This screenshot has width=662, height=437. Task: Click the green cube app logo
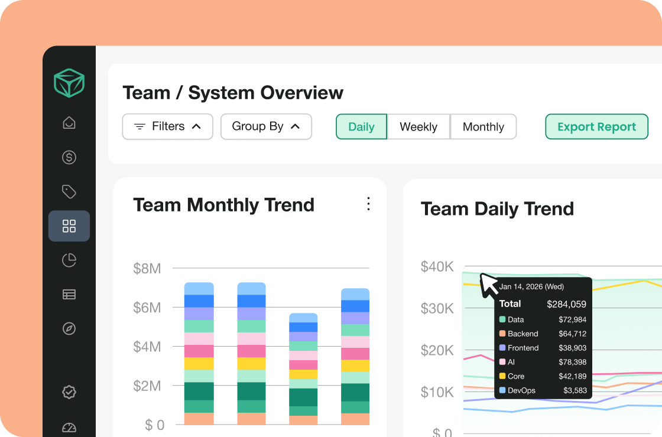coord(69,83)
